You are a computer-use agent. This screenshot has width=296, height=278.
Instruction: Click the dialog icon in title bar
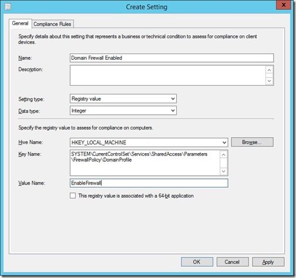coord(8,7)
